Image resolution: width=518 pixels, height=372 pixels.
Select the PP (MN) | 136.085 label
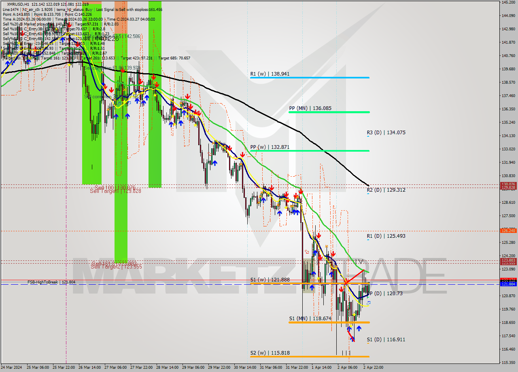[x=310, y=108]
